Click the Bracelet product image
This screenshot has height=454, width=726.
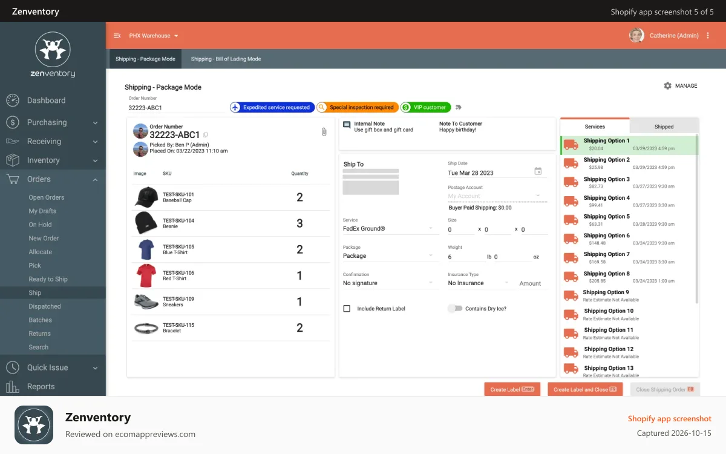pos(146,328)
